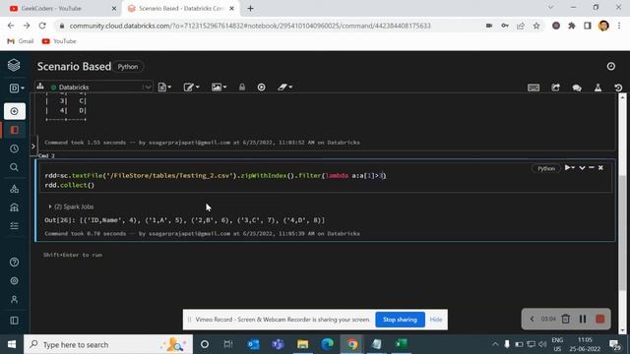Open the YouTube bookmark
This screenshot has height=354, width=630.
[59, 41]
